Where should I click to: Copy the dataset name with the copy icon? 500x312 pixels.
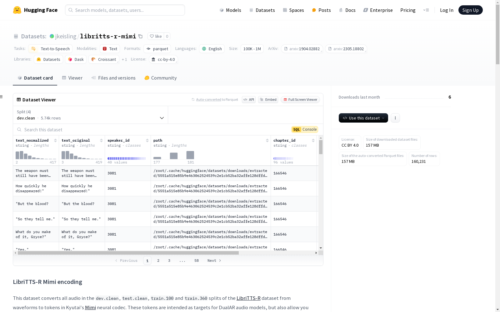tap(141, 36)
